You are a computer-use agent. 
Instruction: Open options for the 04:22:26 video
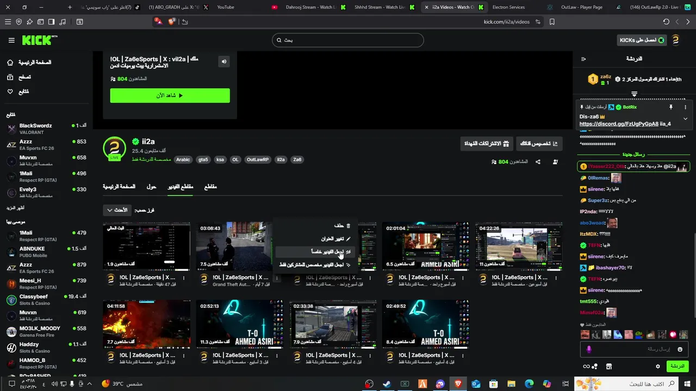(556, 278)
